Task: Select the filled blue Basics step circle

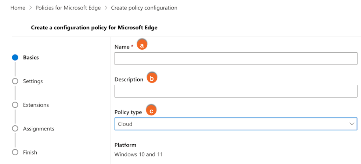Action: coord(15,57)
